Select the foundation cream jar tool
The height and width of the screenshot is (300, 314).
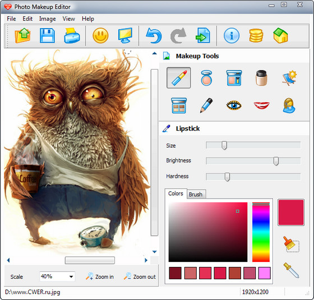point(261,78)
